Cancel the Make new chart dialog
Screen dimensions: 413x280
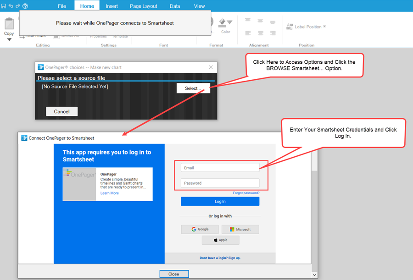point(61,111)
